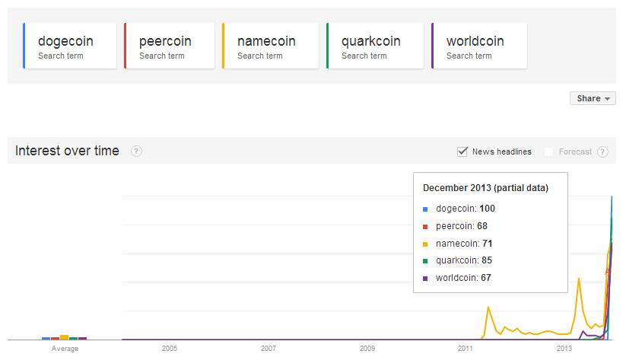Screen dimensions: 623x354
Task: Click the red peercoin legend swatch
Action: pyautogui.click(x=425, y=226)
